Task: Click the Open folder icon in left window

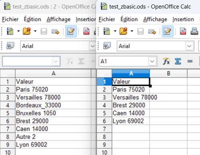Action: click(x=27, y=31)
